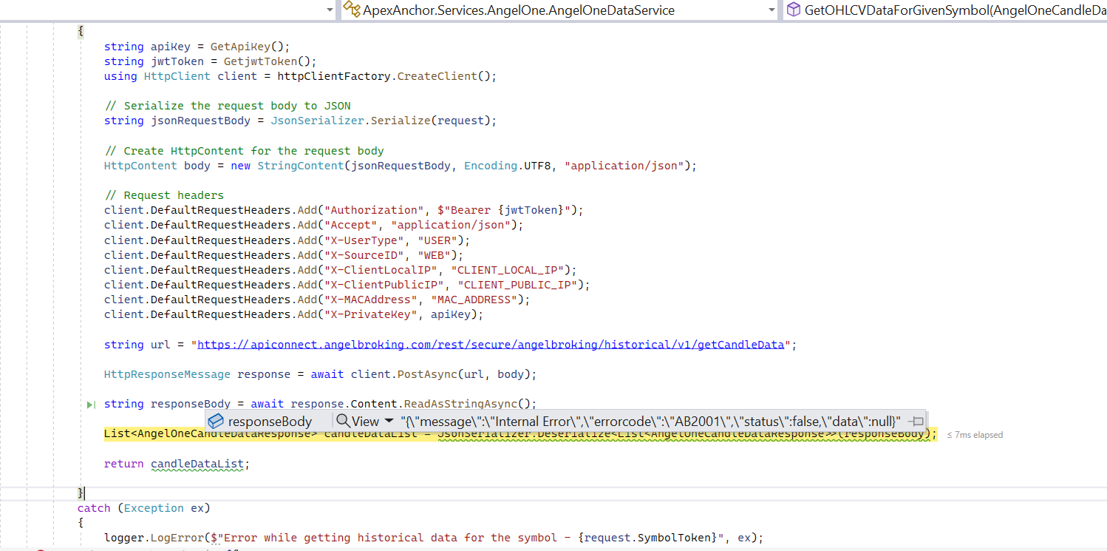Click the highlighted current statement List<AngelOneCandleDataResponse>
1107x551 pixels.
(x=520, y=434)
